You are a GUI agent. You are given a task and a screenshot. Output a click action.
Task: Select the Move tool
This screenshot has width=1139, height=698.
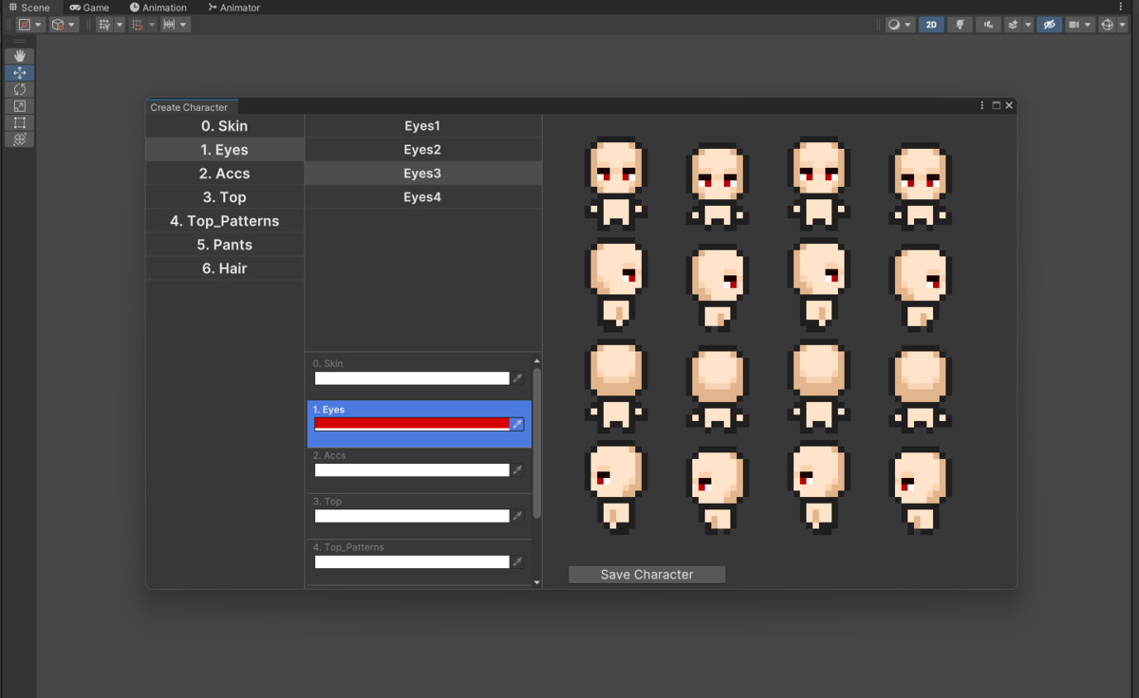(19, 73)
